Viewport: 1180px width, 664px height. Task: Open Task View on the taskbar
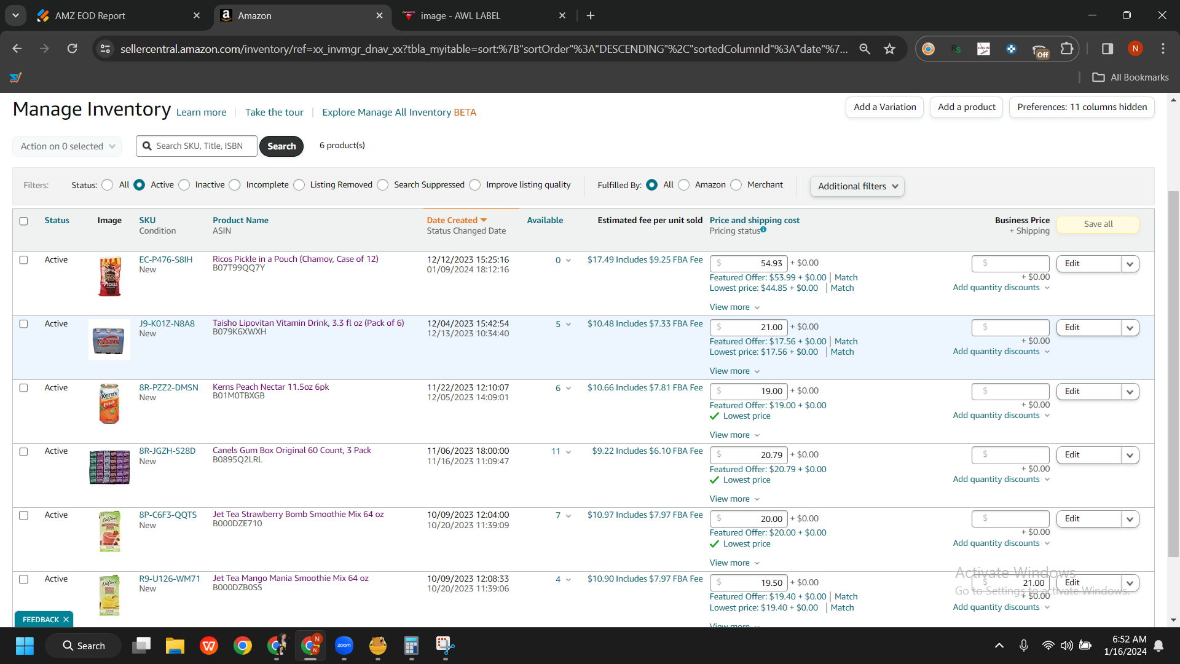[x=141, y=646]
